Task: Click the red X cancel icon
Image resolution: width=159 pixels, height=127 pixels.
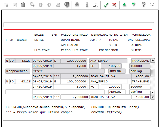Action: point(114,5)
